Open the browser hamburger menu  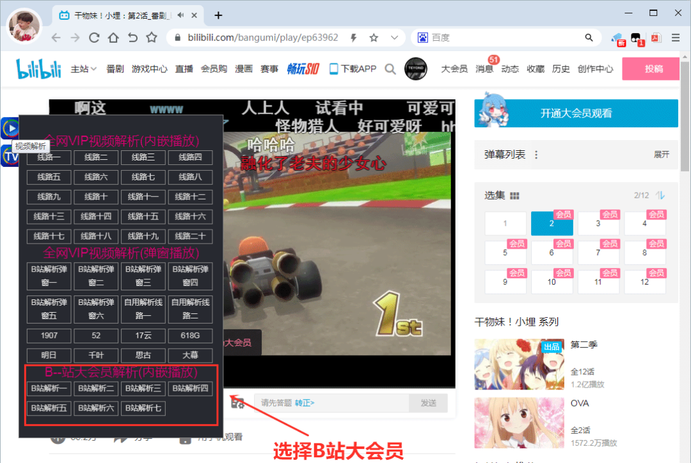coord(676,38)
